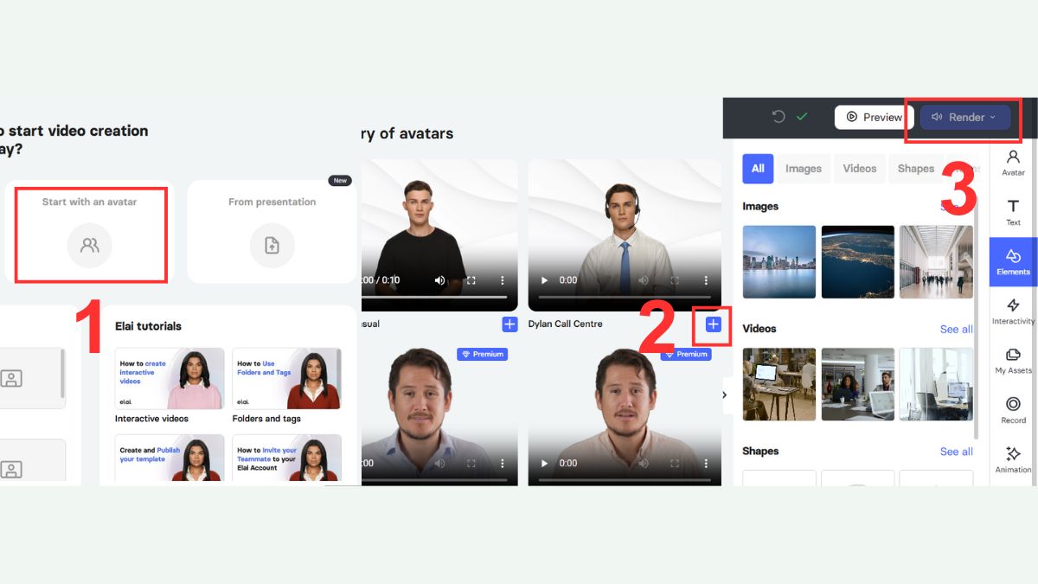Click the Preview button
This screenshot has height=584, width=1038.
coord(874,117)
